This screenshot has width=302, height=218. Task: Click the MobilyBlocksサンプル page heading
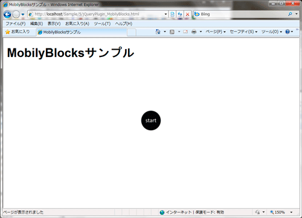coord(71,53)
